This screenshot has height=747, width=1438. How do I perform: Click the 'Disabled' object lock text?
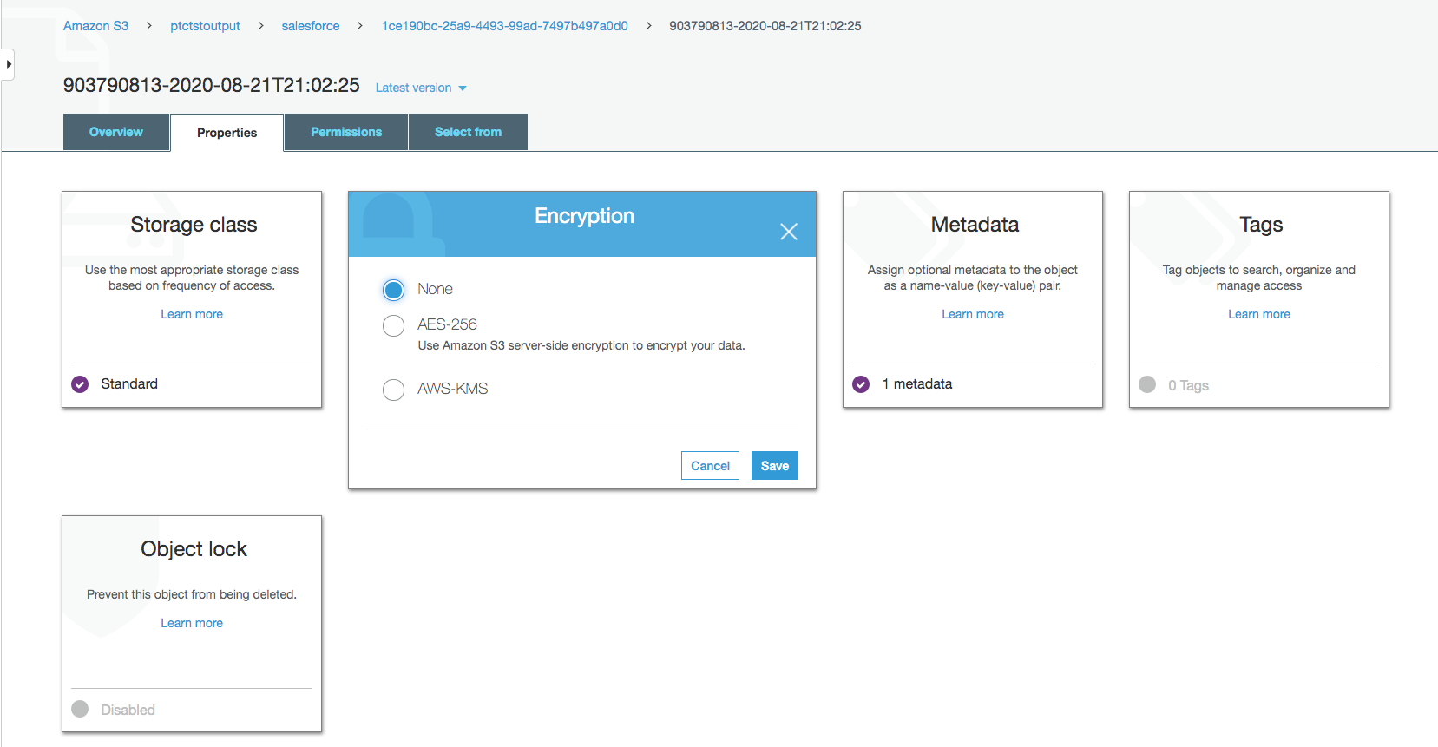point(128,710)
